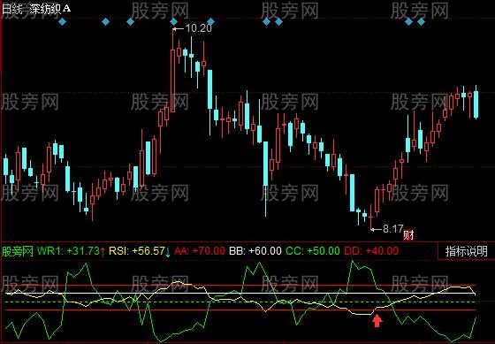Click the 10.20 high price label

pos(198,28)
